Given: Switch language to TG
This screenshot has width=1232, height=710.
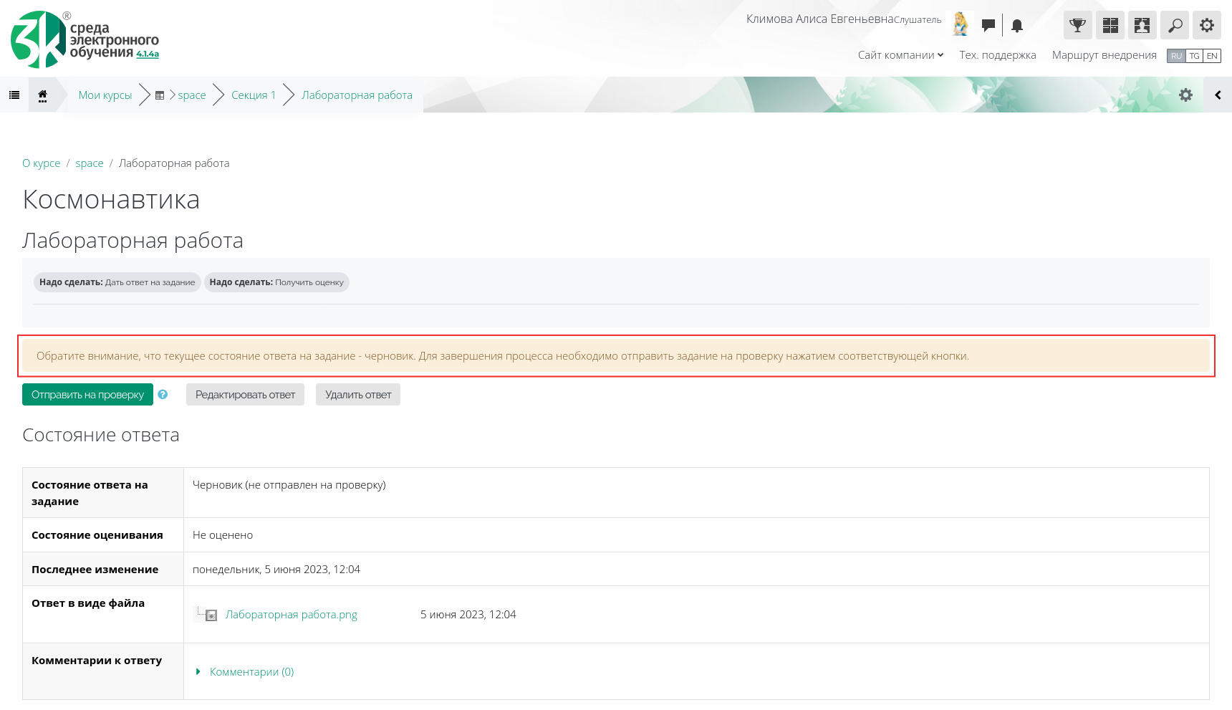Looking at the screenshot, I should tap(1194, 56).
